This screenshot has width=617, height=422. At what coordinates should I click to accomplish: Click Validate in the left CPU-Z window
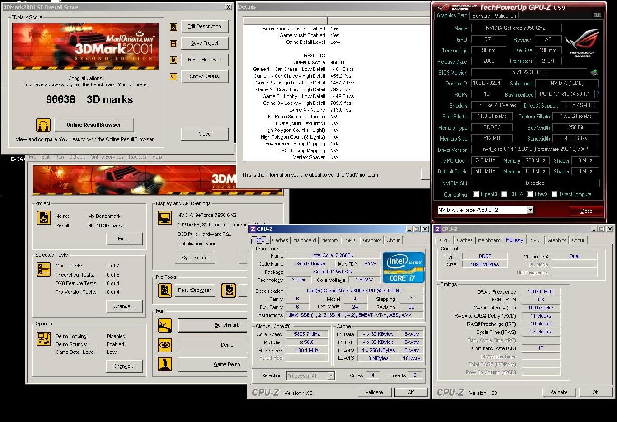click(x=374, y=392)
